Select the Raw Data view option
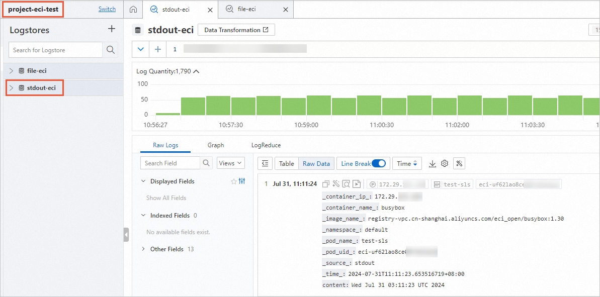 click(316, 164)
